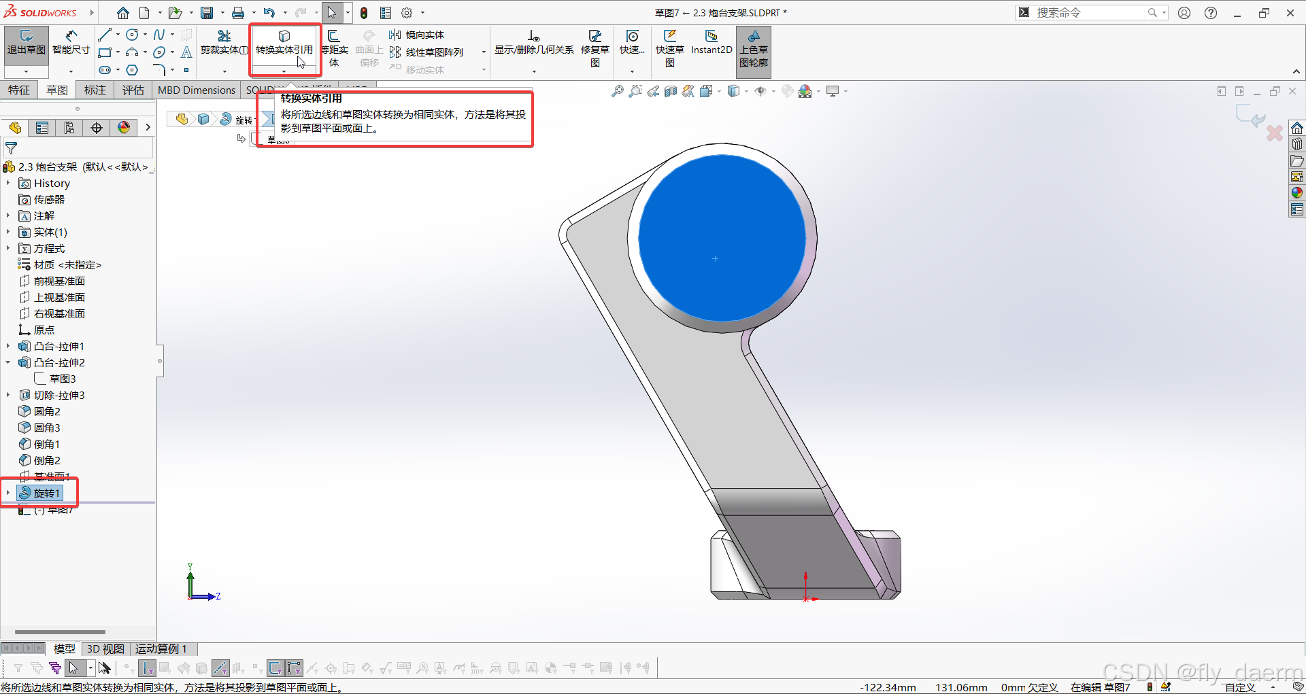Click the Section View icon in view toolbar
Image resolution: width=1306 pixels, height=694 pixels.
coord(670,91)
